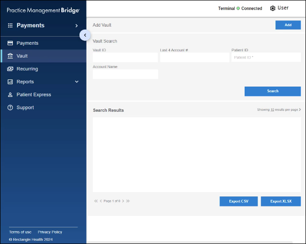Collapse the sidebar with the round arrow button
The image size is (306, 244).
click(85, 35)
